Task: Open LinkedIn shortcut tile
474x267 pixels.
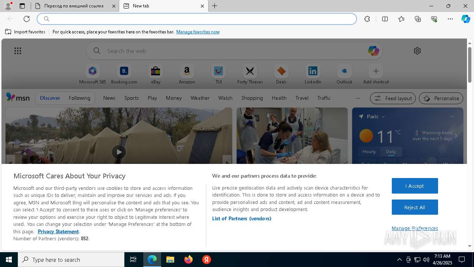Action: (x=313, y=74)
